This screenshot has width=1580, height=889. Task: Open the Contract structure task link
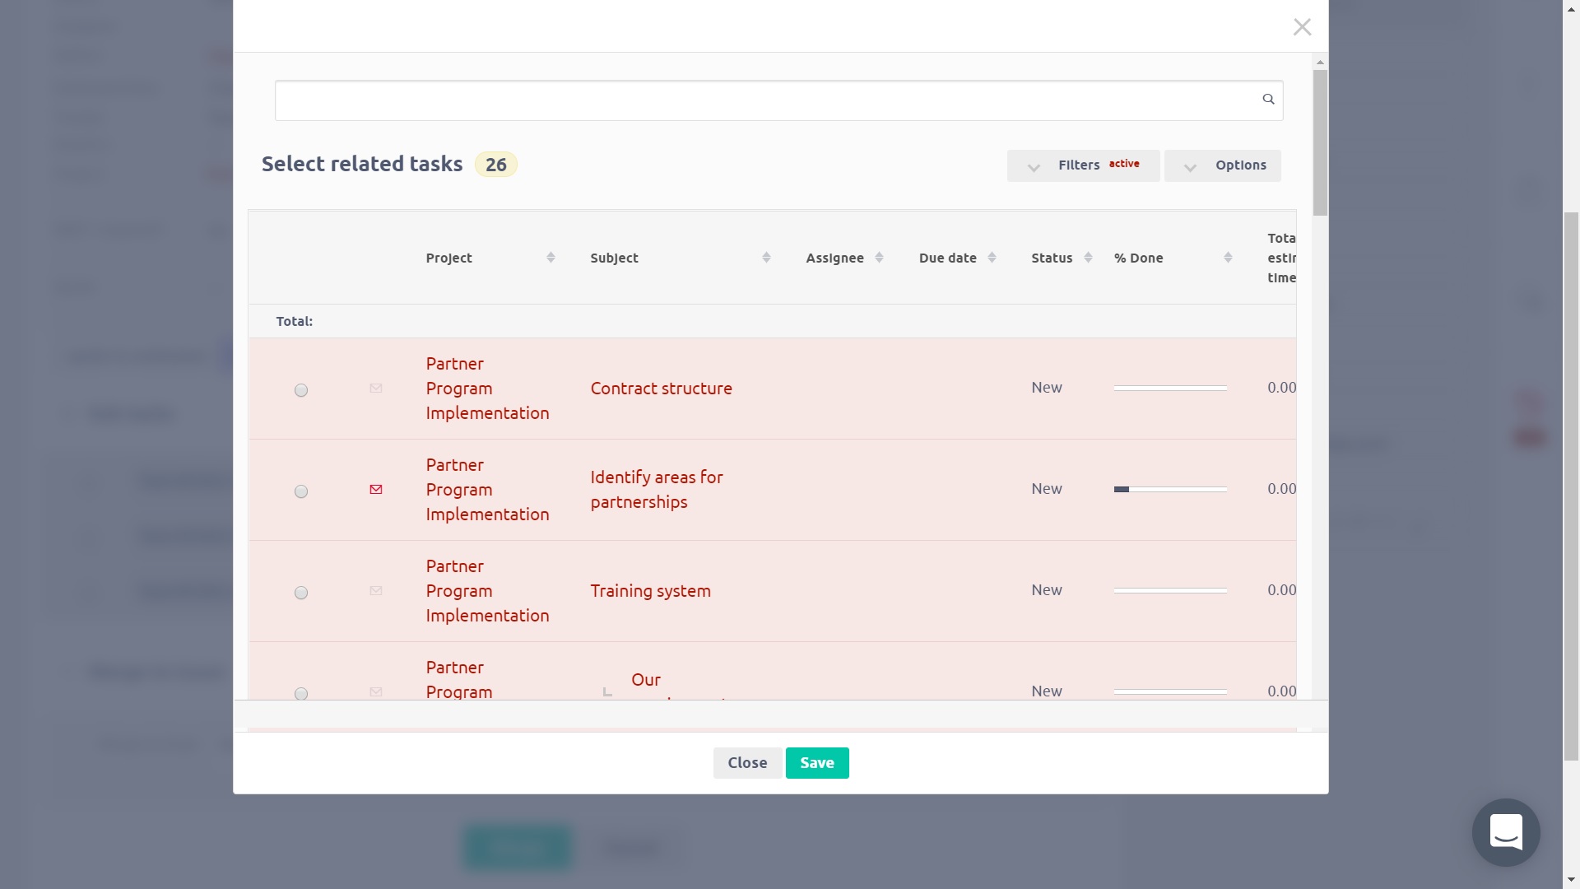661,389
